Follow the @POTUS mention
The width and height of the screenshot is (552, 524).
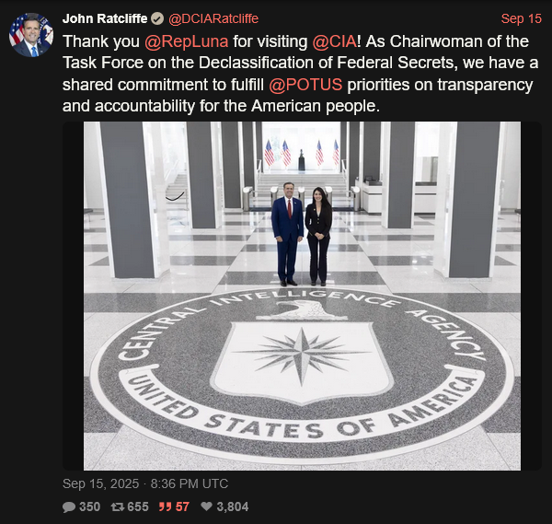point(305,85)
